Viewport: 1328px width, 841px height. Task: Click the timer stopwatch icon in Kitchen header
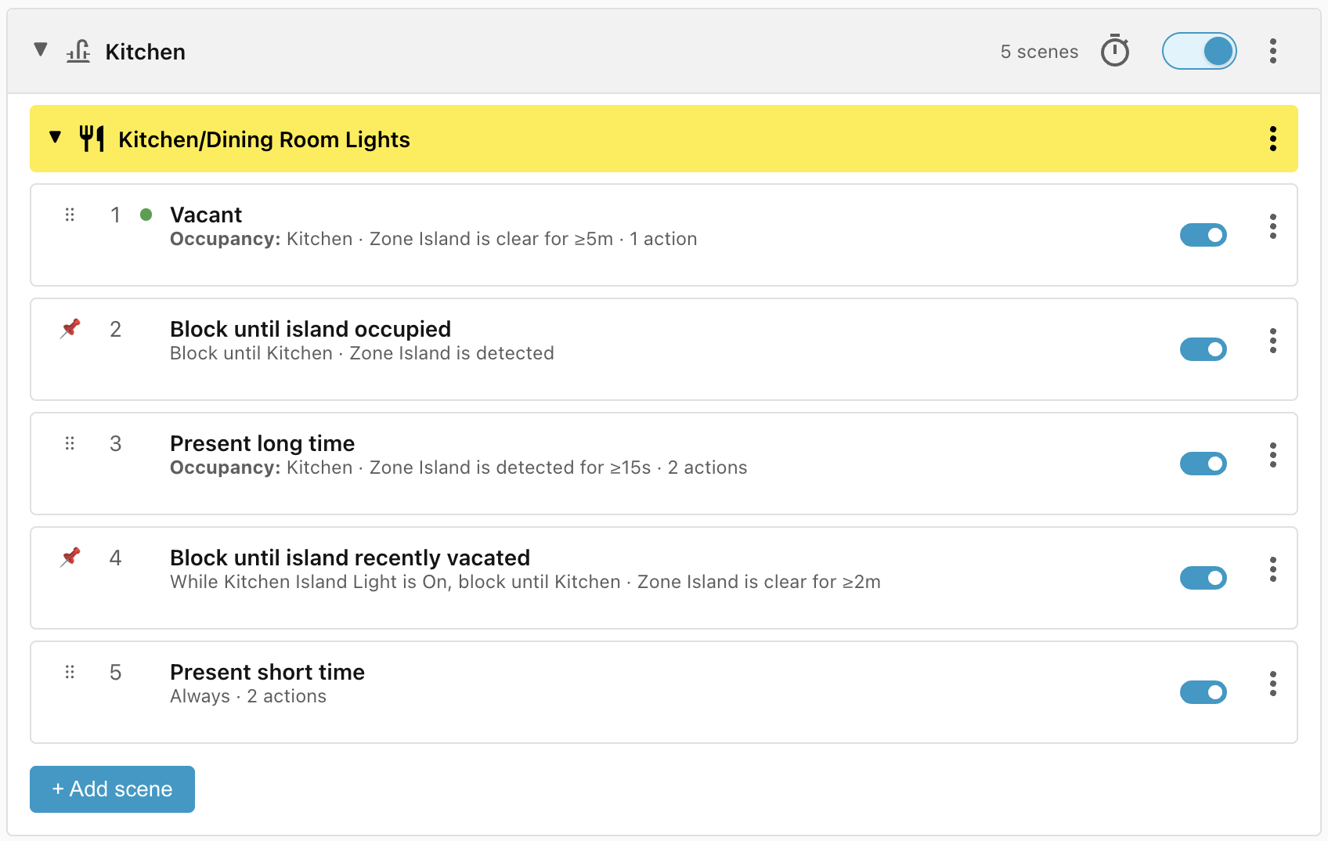(1115, 51)
